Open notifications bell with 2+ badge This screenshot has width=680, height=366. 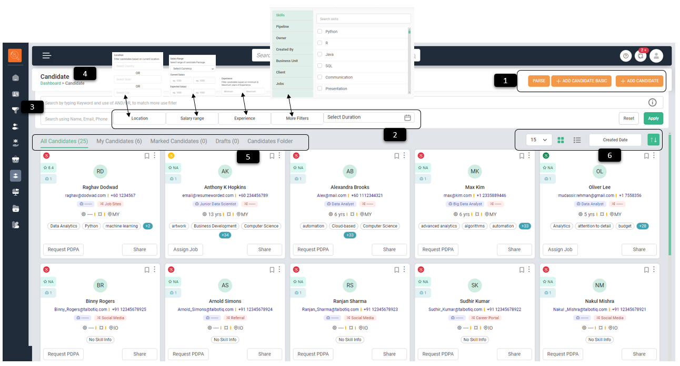[641, 56]
